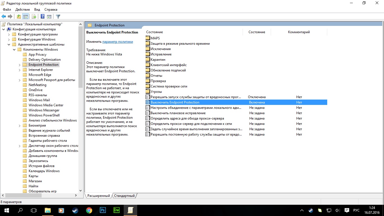Click the параметр политики link
This screenshot has width=384, height=216.
[118, 42]
